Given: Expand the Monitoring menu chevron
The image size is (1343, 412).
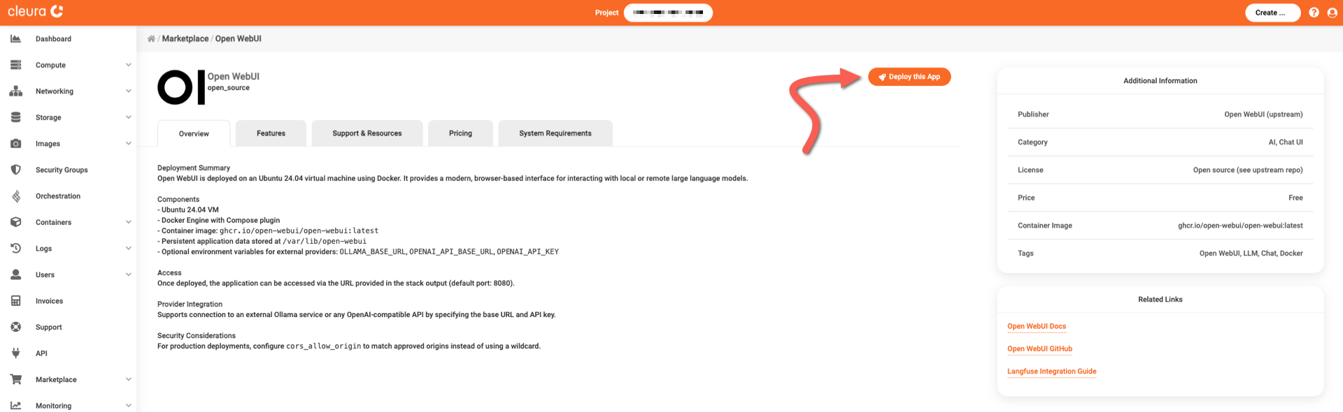Looking at the screenshot, I should [x=128, y=406].
